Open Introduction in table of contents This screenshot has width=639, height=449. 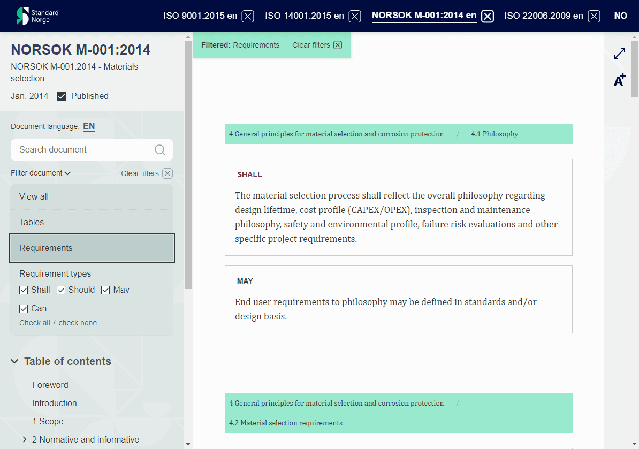click(x=55, y=404)
